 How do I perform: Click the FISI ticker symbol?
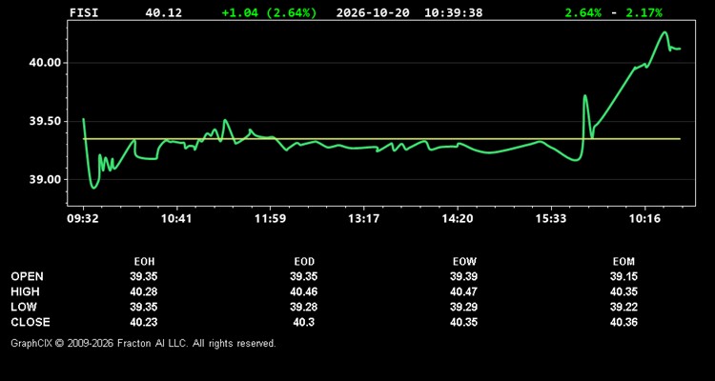(84, 12)
